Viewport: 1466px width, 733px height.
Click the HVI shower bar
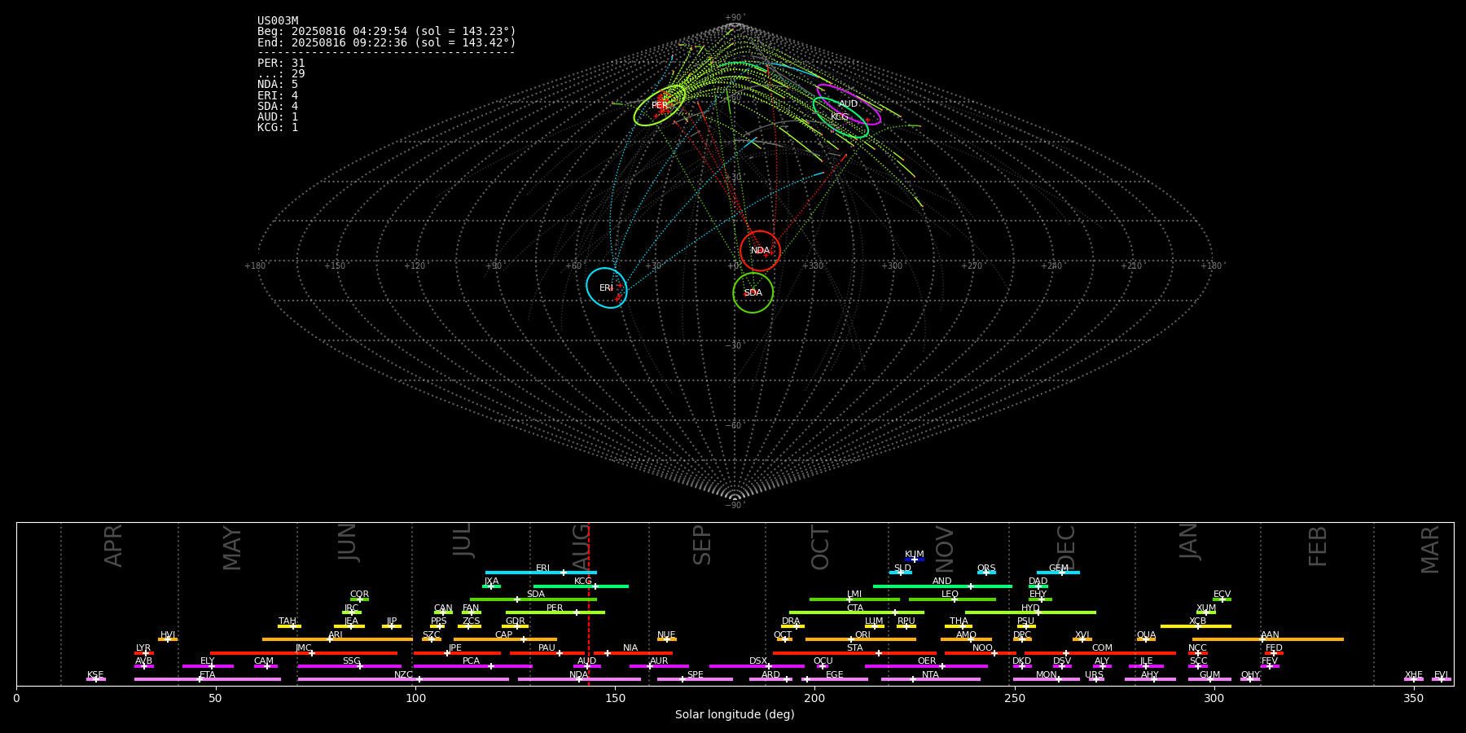pos(168,639)
